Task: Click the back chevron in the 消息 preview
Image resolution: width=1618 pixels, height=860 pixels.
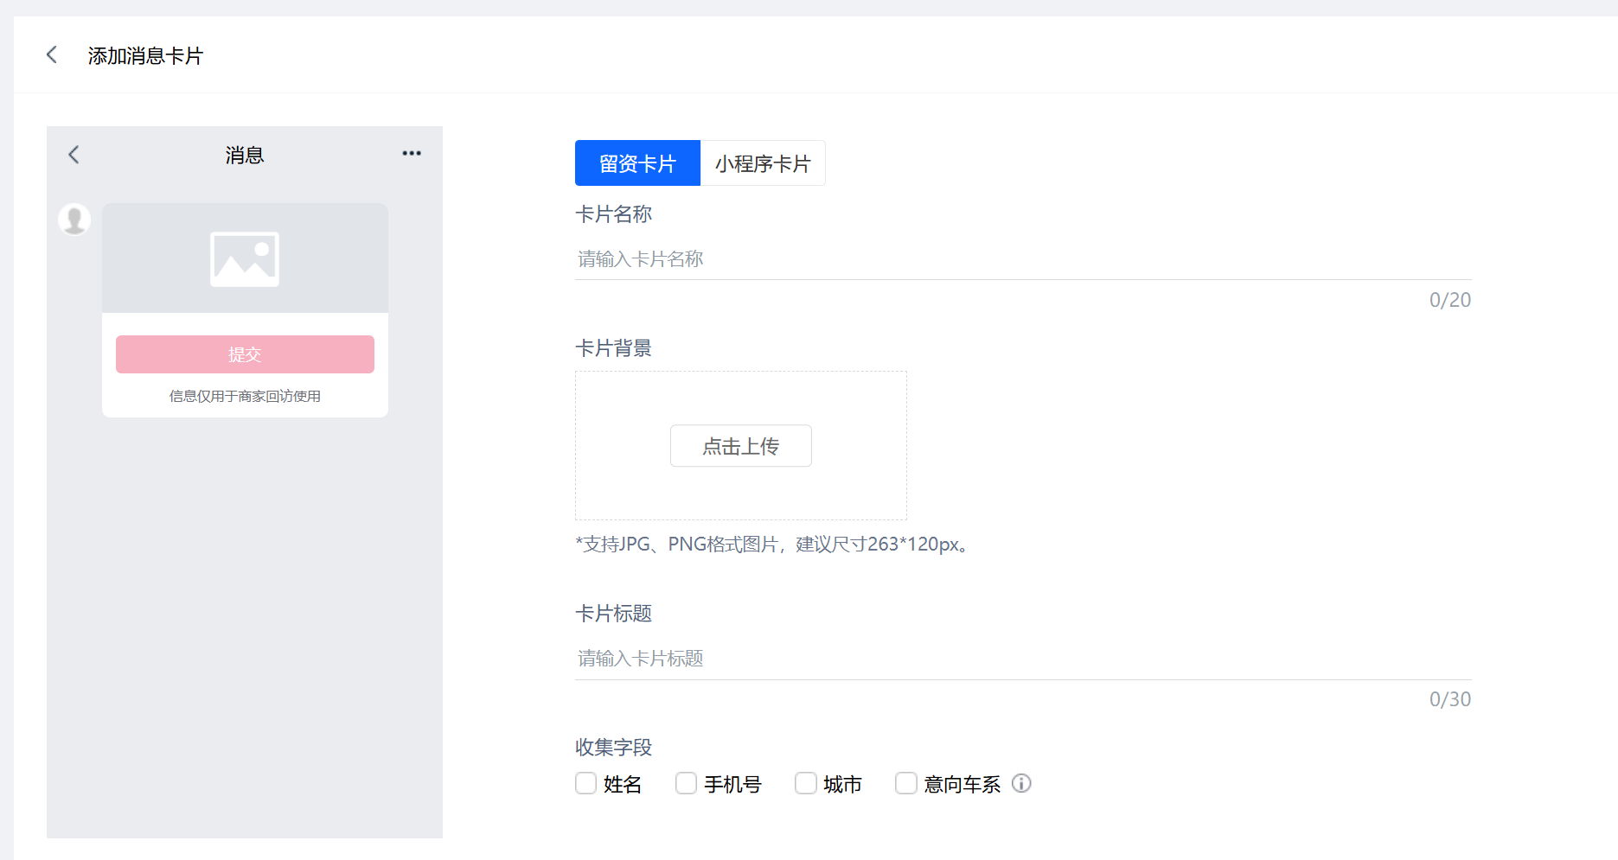Action: (74, 155)
